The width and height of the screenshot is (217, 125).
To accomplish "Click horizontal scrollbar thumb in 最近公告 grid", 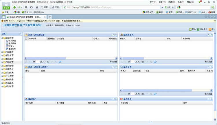I will coord(157,90).
